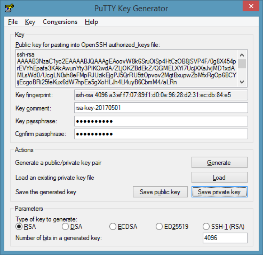Click the Generate button
The image size is (263, 255).
(219, 162)
